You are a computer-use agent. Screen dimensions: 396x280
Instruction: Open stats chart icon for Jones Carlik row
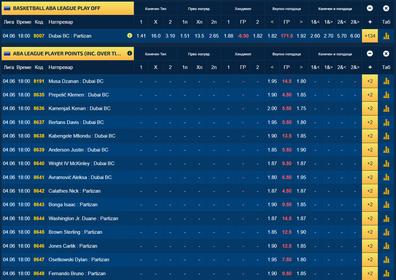[386, 246]
